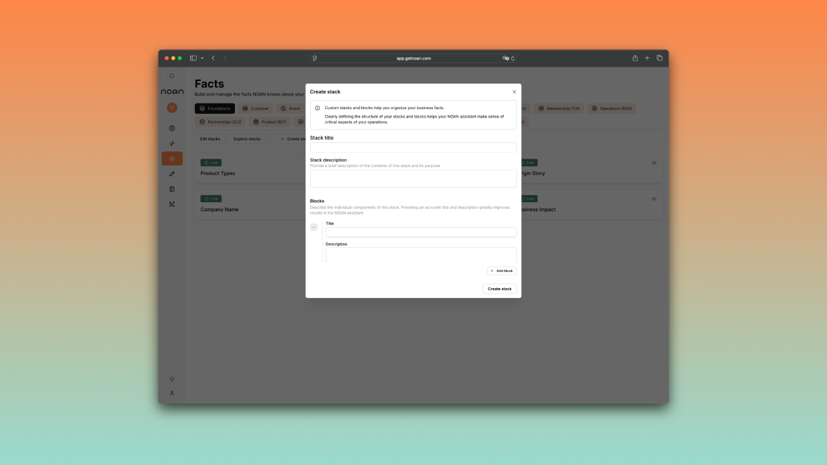Open Safari's Share icon

click(x=635, y=58)
